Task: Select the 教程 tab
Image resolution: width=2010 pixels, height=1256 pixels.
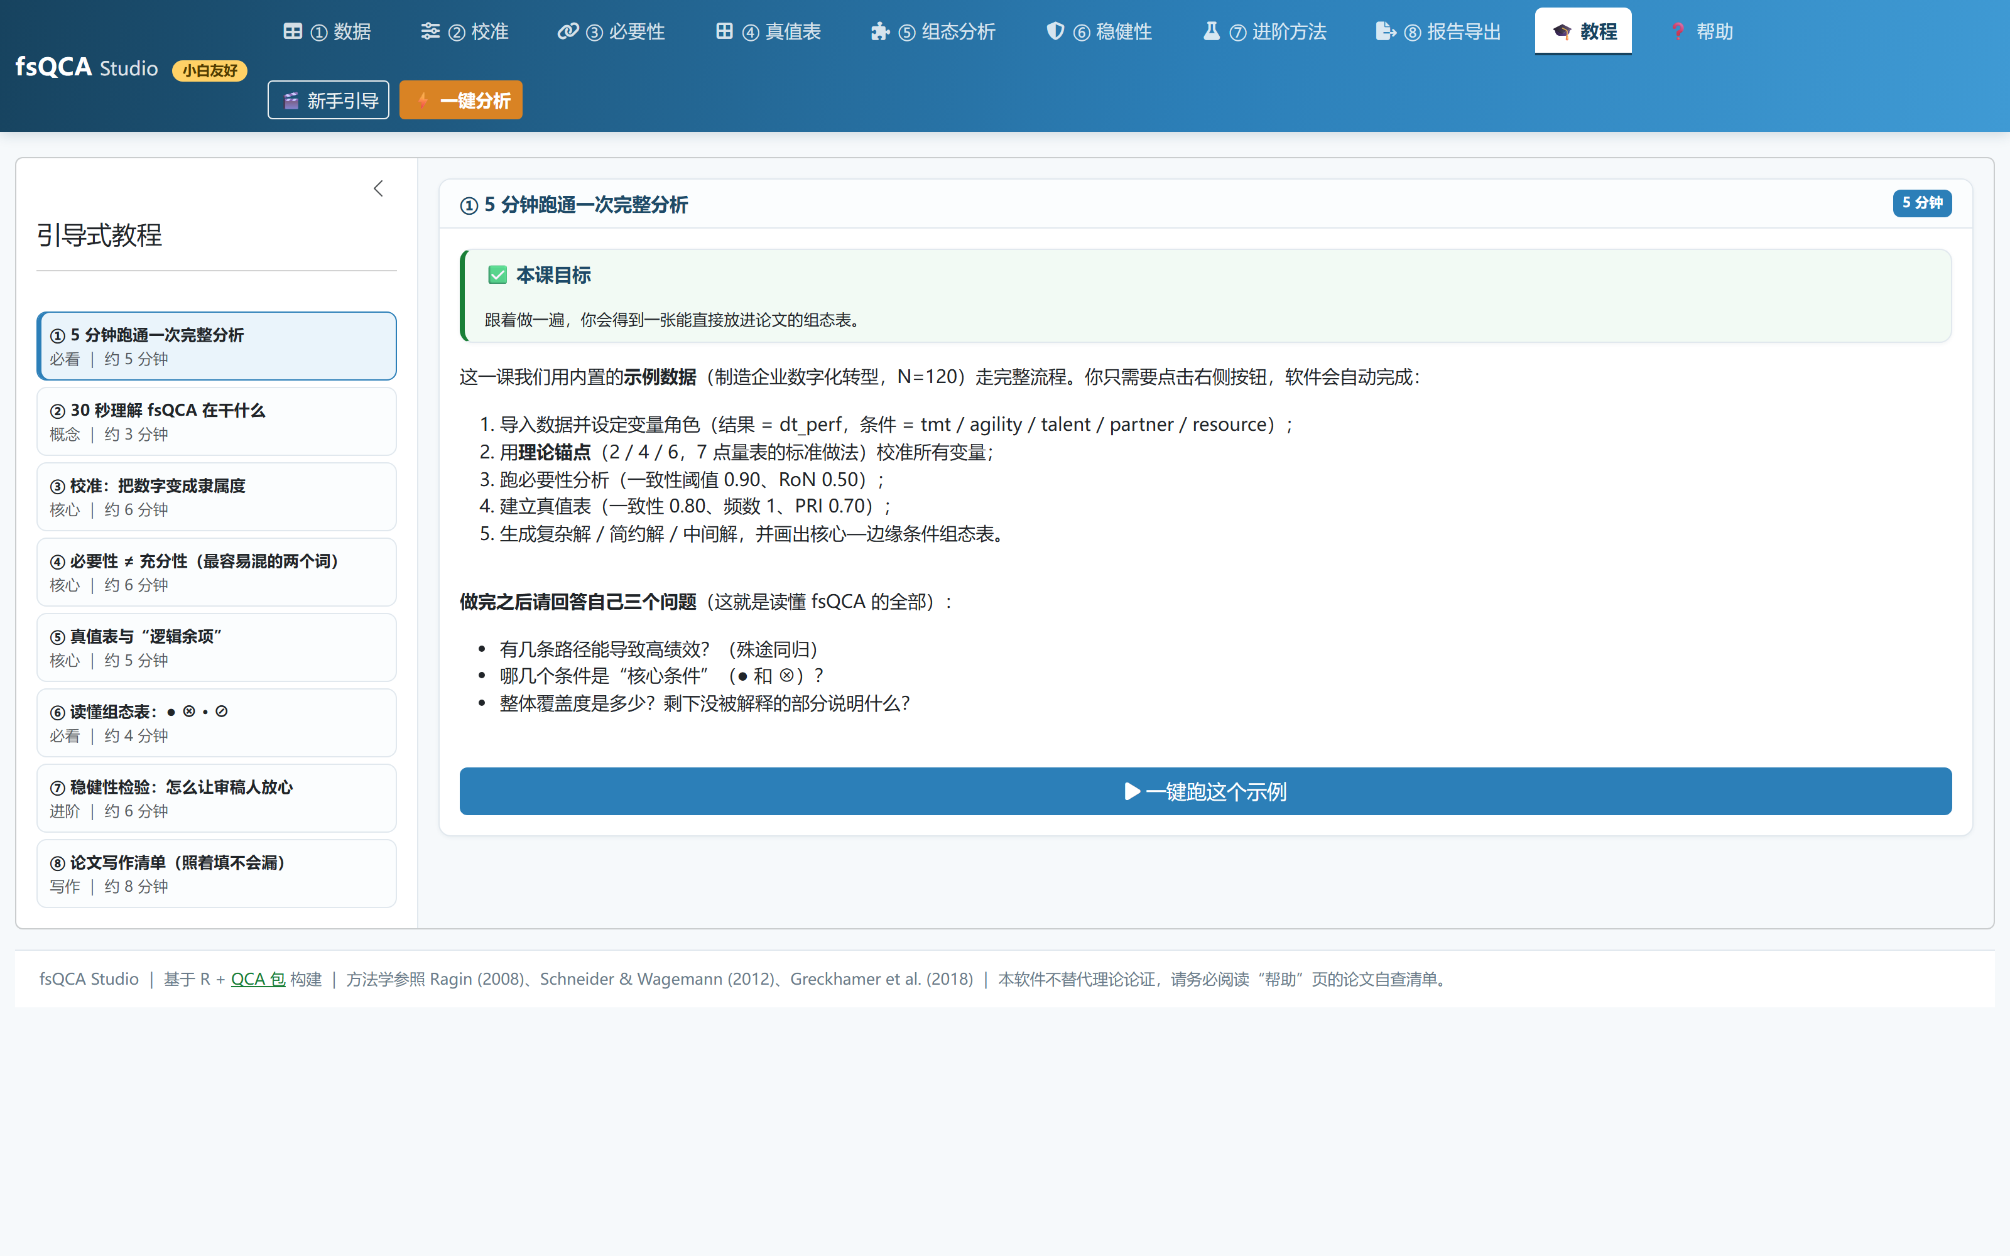Action: [1583, 31]
